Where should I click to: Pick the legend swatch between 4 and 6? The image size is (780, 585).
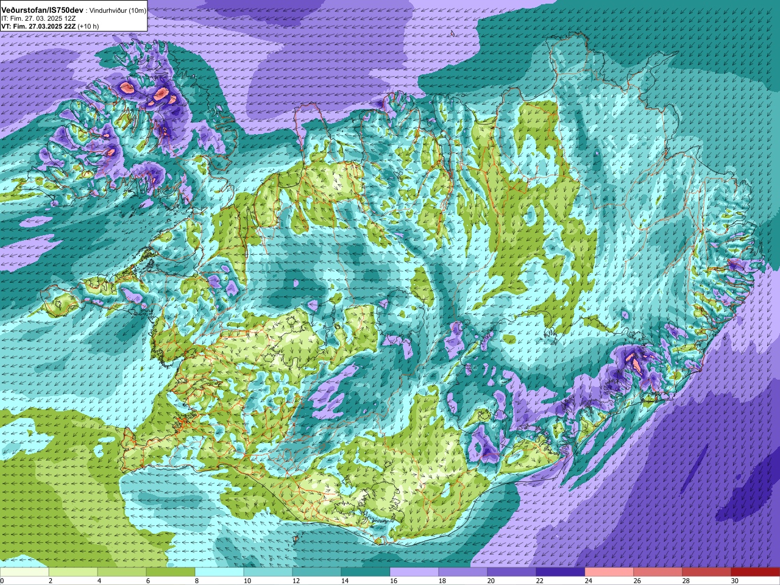point(122,572)
